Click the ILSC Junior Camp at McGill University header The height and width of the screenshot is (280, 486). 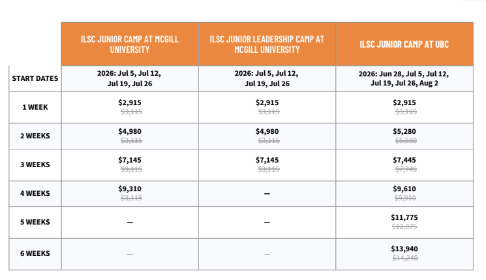point(129,44)
